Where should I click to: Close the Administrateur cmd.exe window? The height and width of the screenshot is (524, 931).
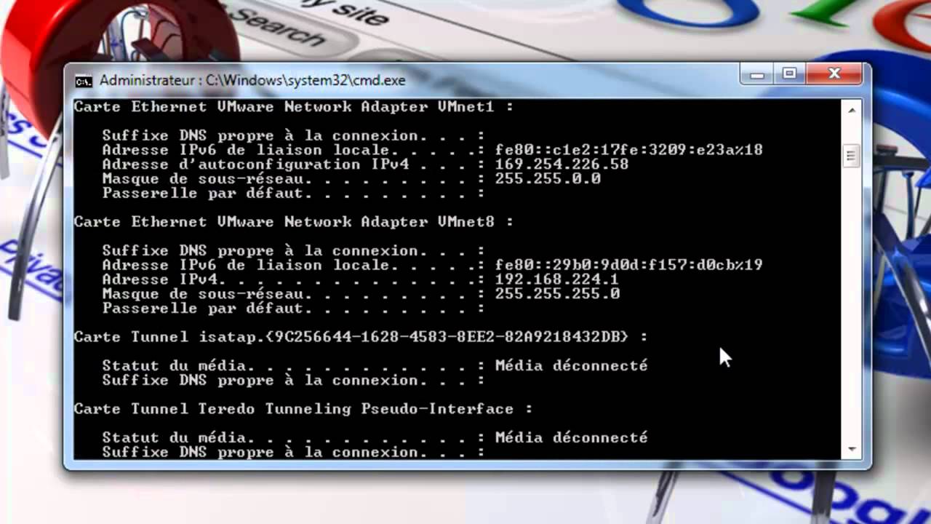(834, 74)
